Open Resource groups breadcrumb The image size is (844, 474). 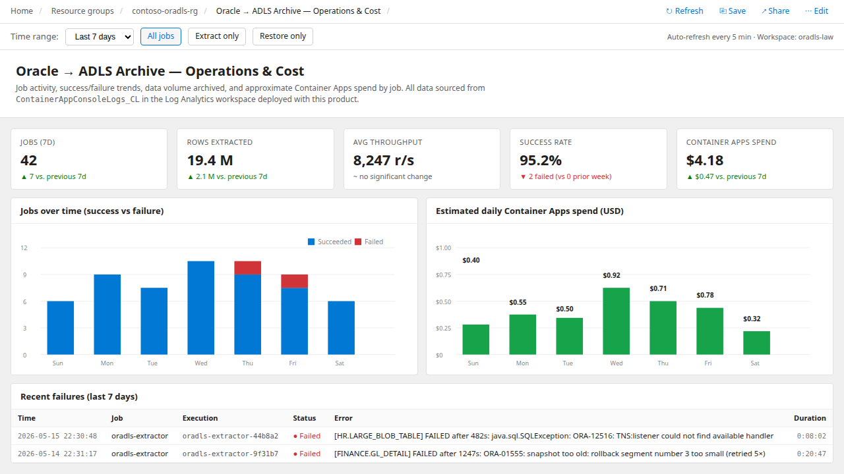82,11
